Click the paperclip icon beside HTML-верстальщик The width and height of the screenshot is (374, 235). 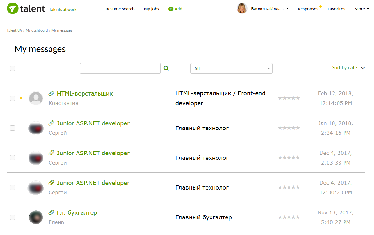(51, 93)
